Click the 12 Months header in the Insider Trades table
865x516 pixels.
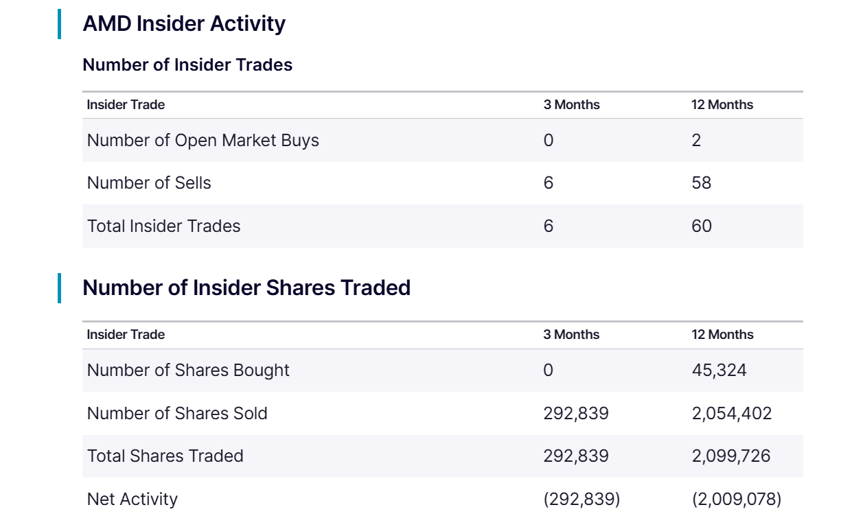tap(722, 105)
